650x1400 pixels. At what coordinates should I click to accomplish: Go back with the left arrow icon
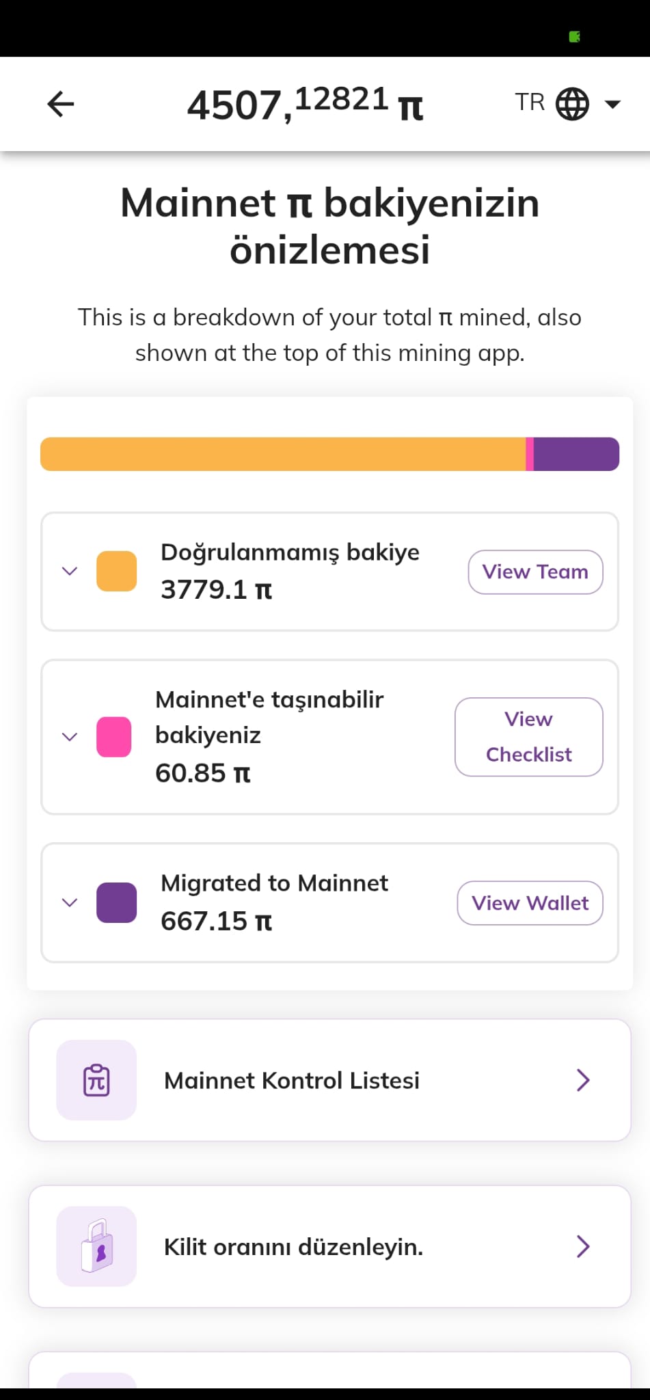pyautogui.click(x=61, y=104)
